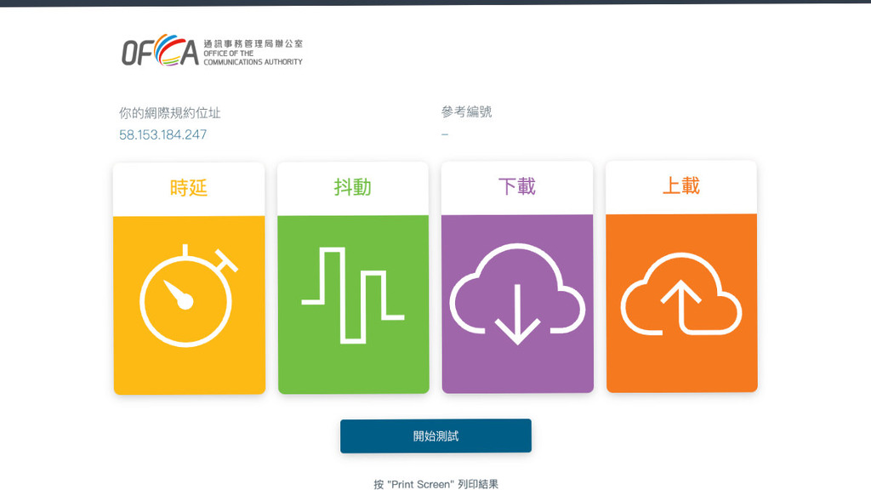This screenshot has width=871, height=490.
Task: Click the 你的網際規約位址 label
Action: 170,113
